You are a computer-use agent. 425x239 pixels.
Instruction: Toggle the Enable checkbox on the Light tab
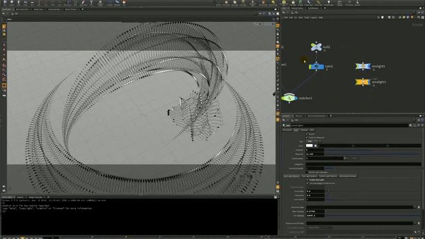tap(307, 134)
